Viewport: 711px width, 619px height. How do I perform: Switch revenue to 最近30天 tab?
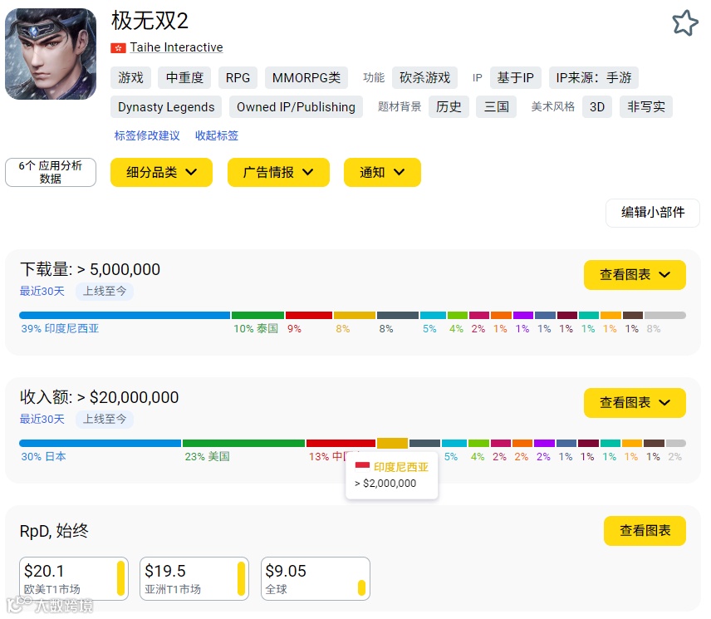pos(42,419)
